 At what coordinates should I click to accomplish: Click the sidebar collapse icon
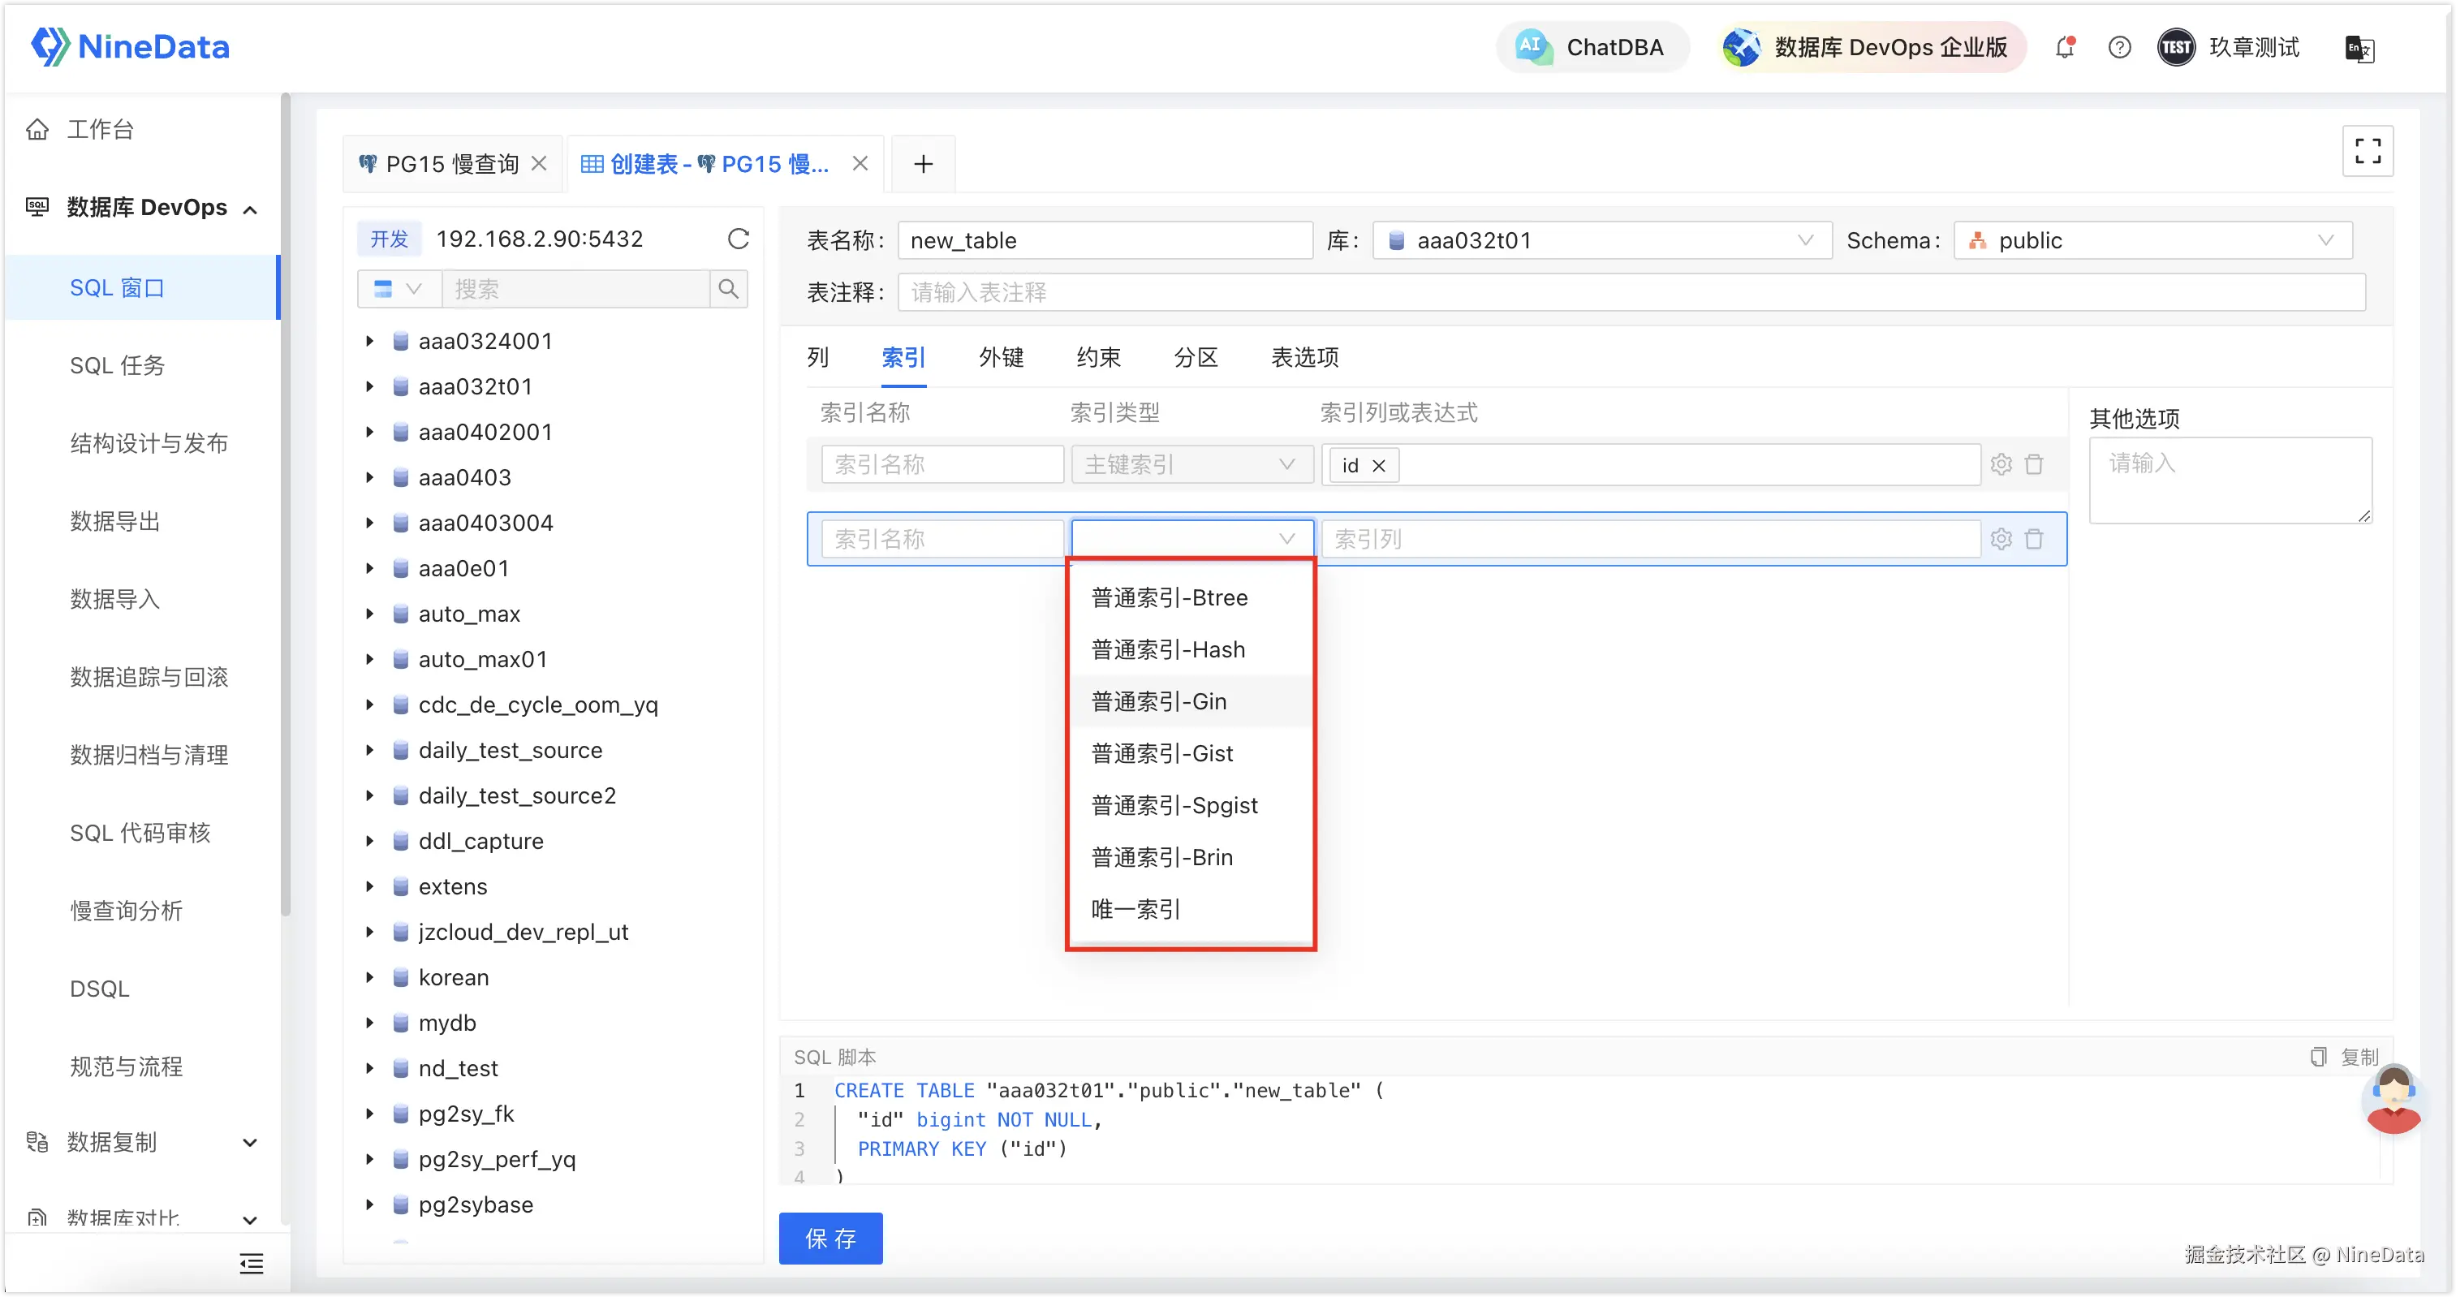point(251,1264)
